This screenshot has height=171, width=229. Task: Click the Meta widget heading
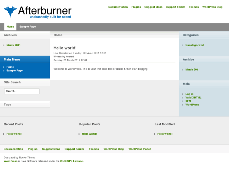pyautogui.click(x=186, y=84)
